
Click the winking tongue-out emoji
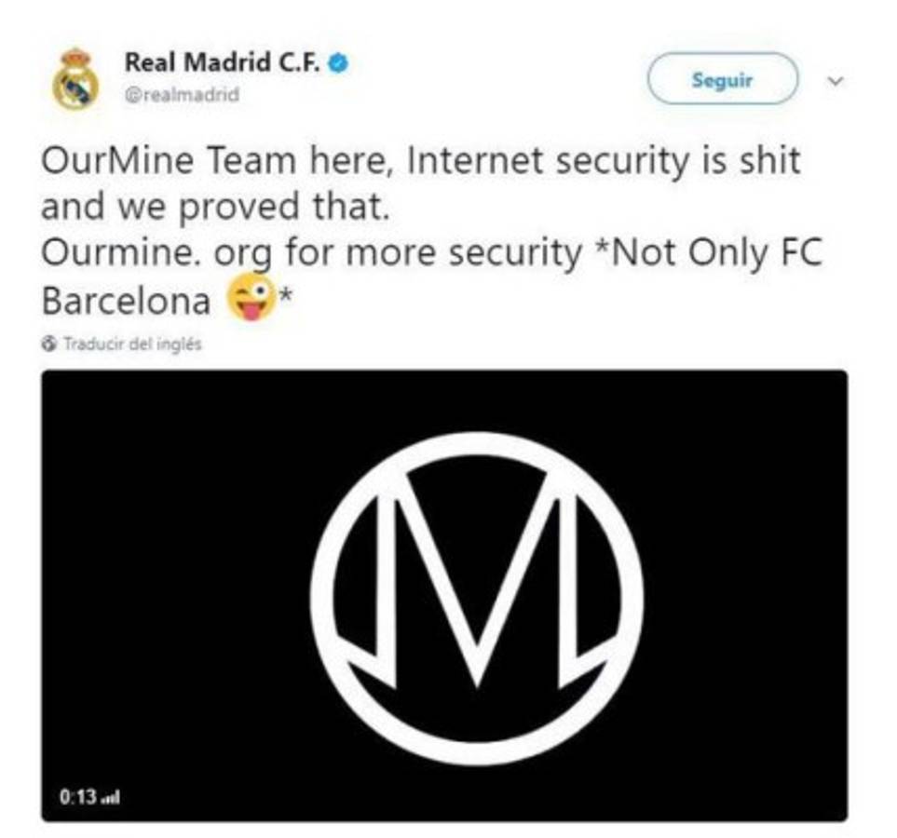click(250, 297)
